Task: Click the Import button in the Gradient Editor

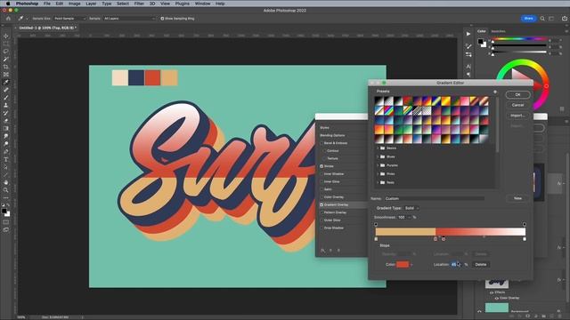Action: [517, 116]
